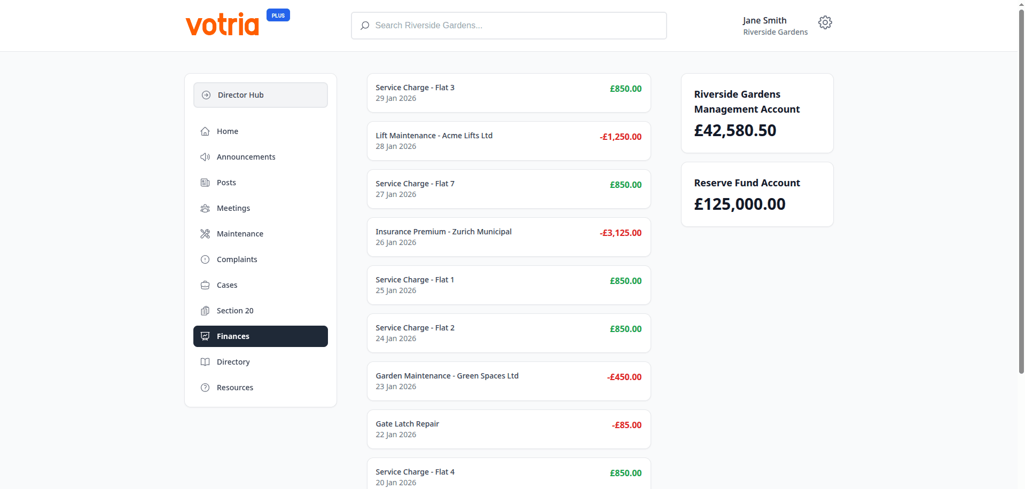Click the Meetings people icon
Image resolution: width=1025 pixels, height=489 pixels.
[205, 208]
